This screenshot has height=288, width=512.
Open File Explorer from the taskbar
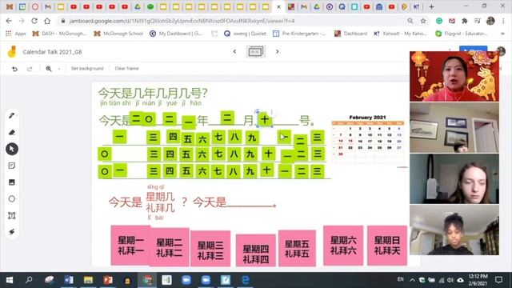click(89, 280)
